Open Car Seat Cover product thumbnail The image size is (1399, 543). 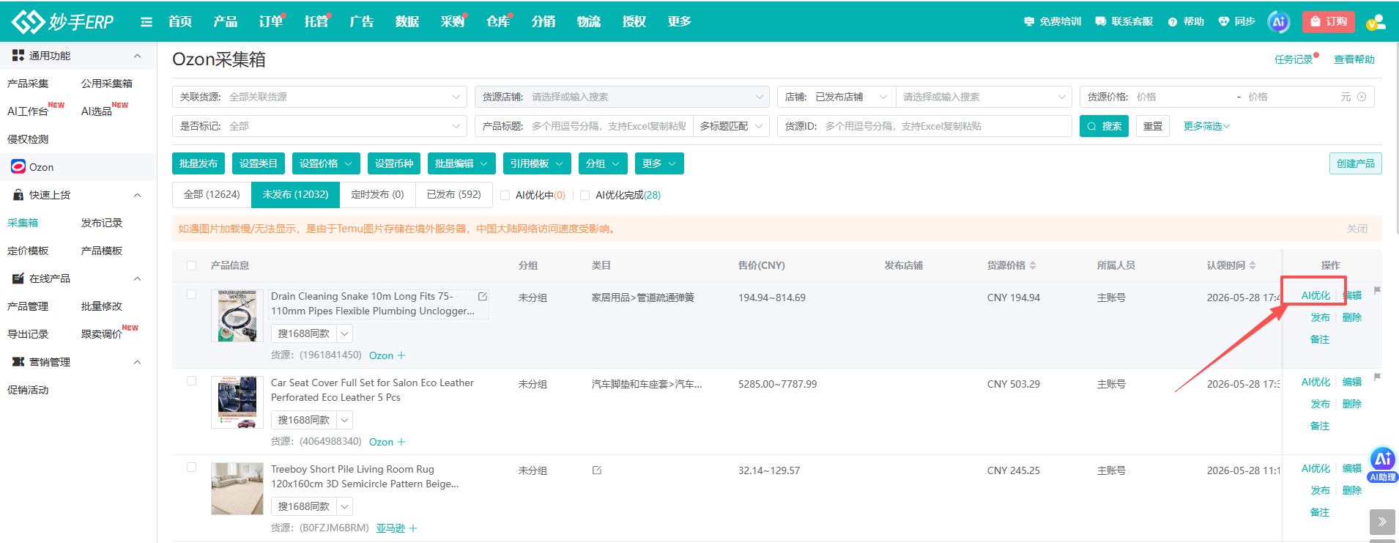click(237, 402)
